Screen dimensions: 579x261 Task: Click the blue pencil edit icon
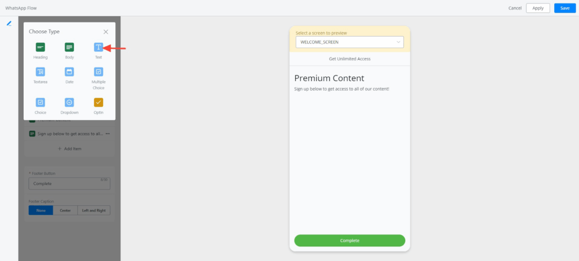coord(9,24)
